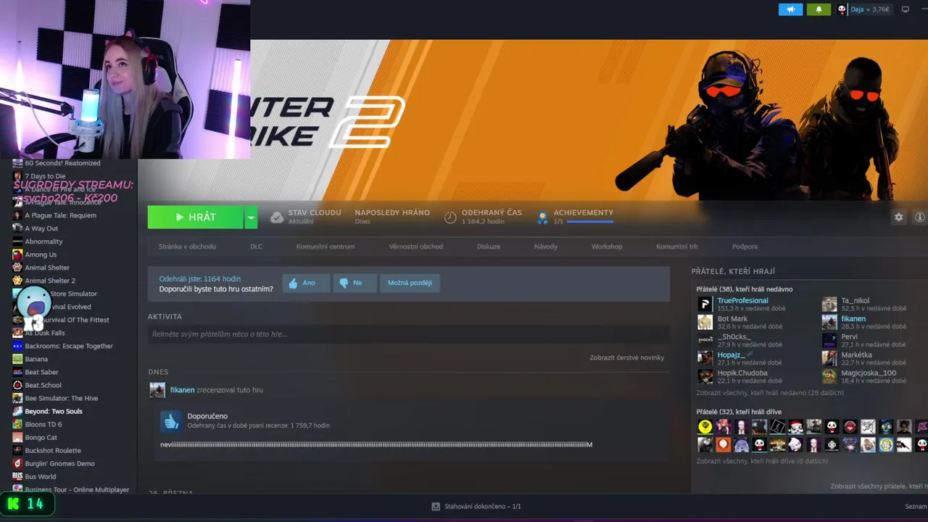Screen dimensions: 928x522
Task: Click the Bus World game icon
Action: [17, 476]
